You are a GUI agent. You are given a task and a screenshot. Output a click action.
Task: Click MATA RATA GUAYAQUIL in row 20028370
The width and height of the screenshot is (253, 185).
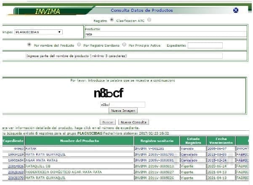pos(45,178)
